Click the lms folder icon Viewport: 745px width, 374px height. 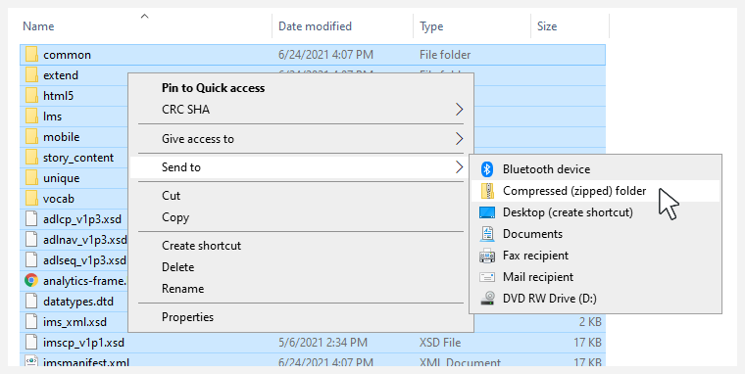(x=31, y=117)
